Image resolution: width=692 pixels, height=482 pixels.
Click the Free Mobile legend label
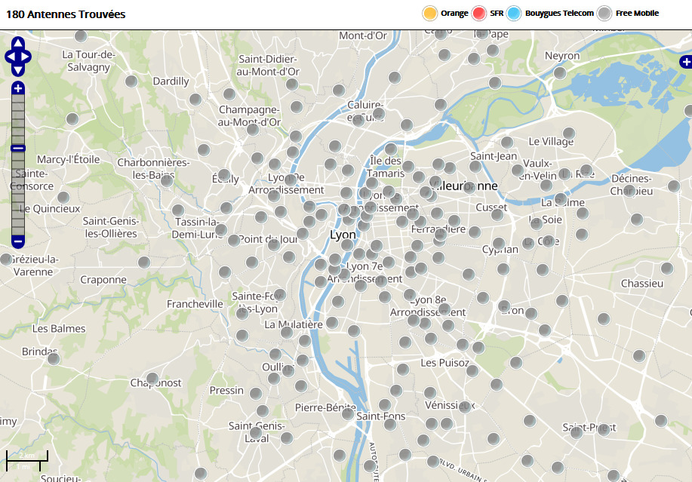[637, 14]
